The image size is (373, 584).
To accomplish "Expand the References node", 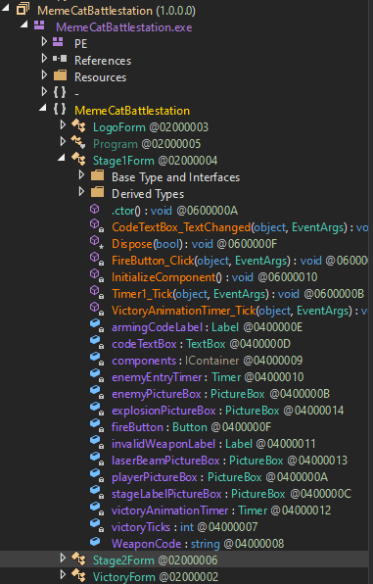I will [44, 58].
